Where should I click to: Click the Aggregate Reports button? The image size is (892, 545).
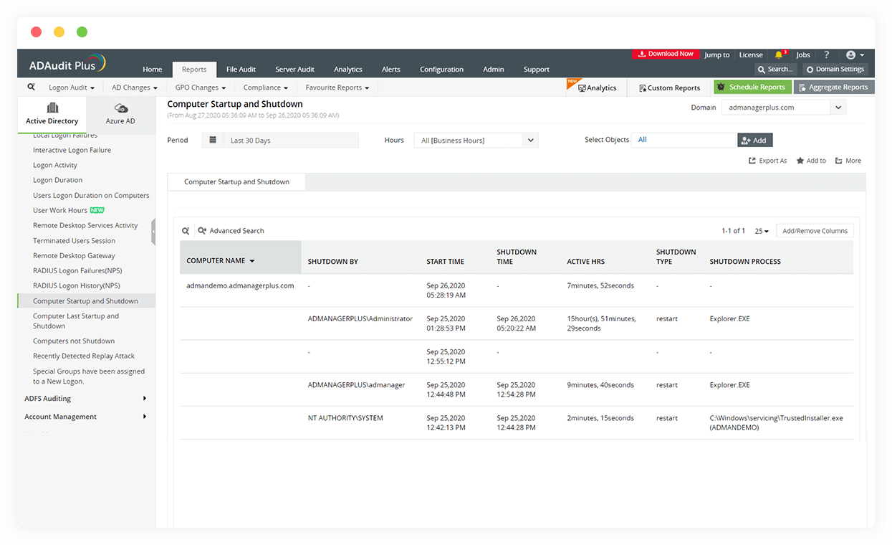click(833, 87)
